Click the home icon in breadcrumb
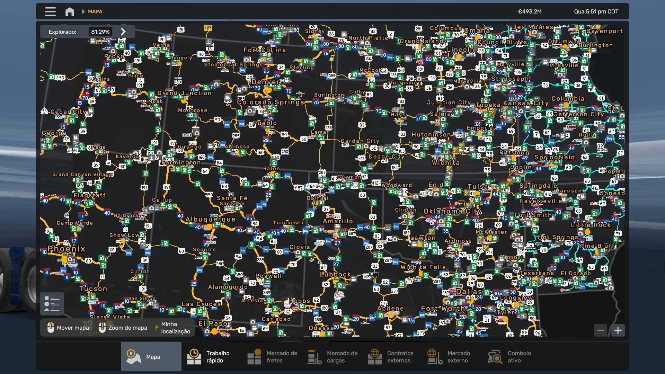This screenshot has width=665, height=374. [70, 12]
